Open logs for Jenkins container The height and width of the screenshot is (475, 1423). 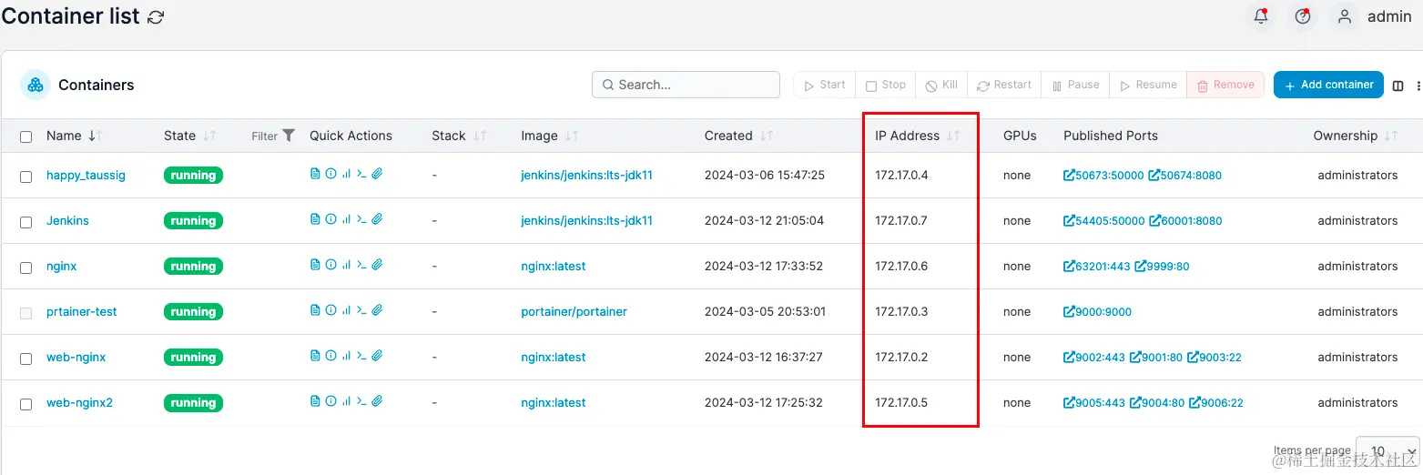click(x=315, y=219)
